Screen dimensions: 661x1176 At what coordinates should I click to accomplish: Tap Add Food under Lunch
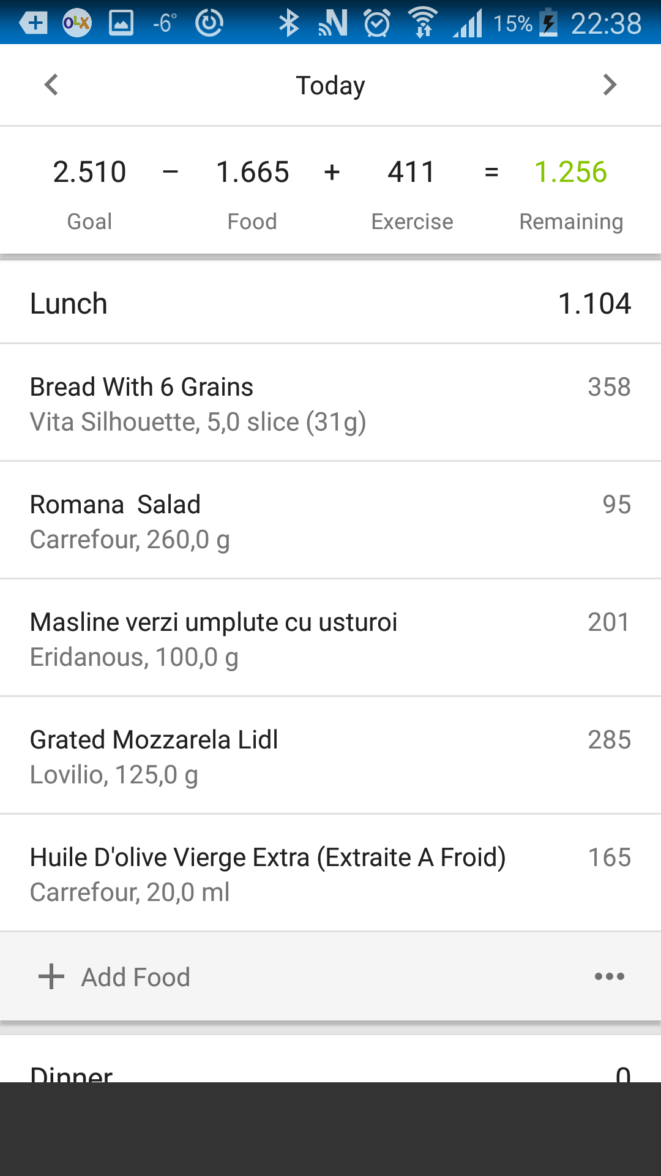click(x=136, y=977)
